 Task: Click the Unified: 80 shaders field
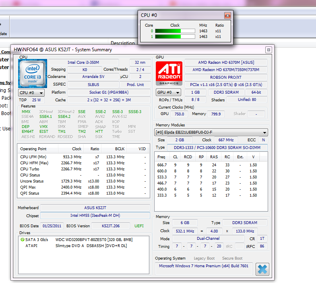coord(247,100)
